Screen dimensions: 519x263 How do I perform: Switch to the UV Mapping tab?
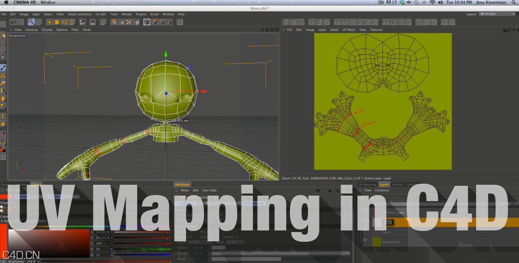[x=368, y=185]
